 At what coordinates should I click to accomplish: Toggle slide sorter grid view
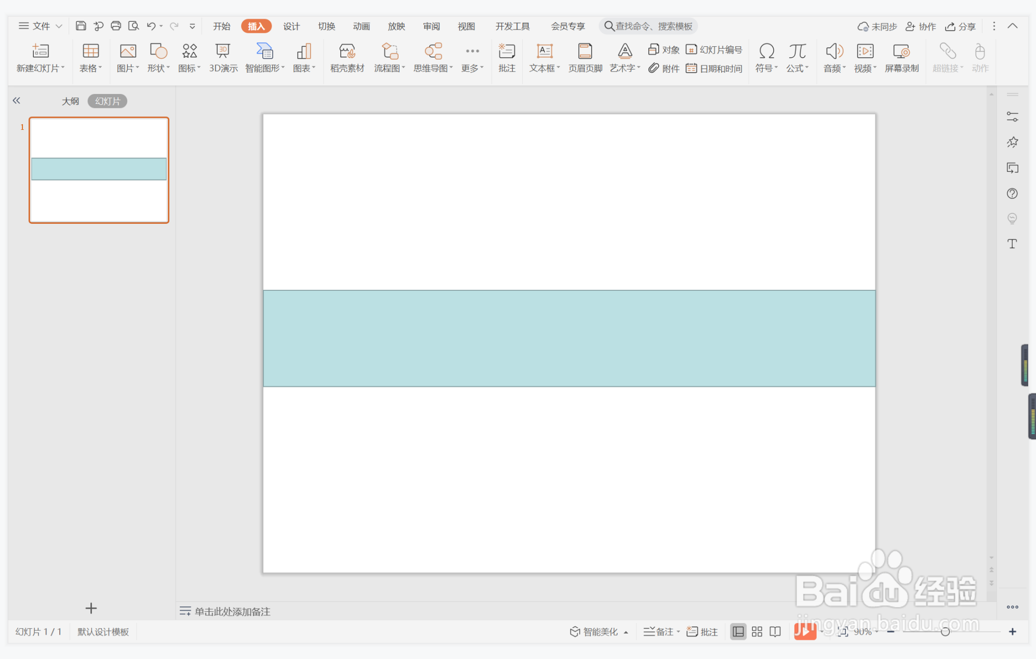(x=757, y=631)
